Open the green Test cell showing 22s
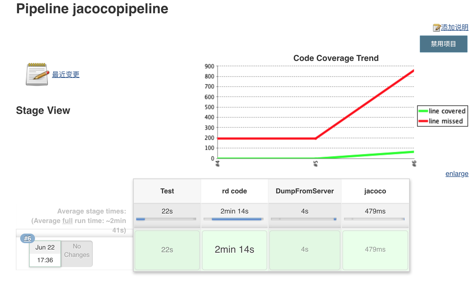This screenshot has height=285, width=476. [167, 249]
